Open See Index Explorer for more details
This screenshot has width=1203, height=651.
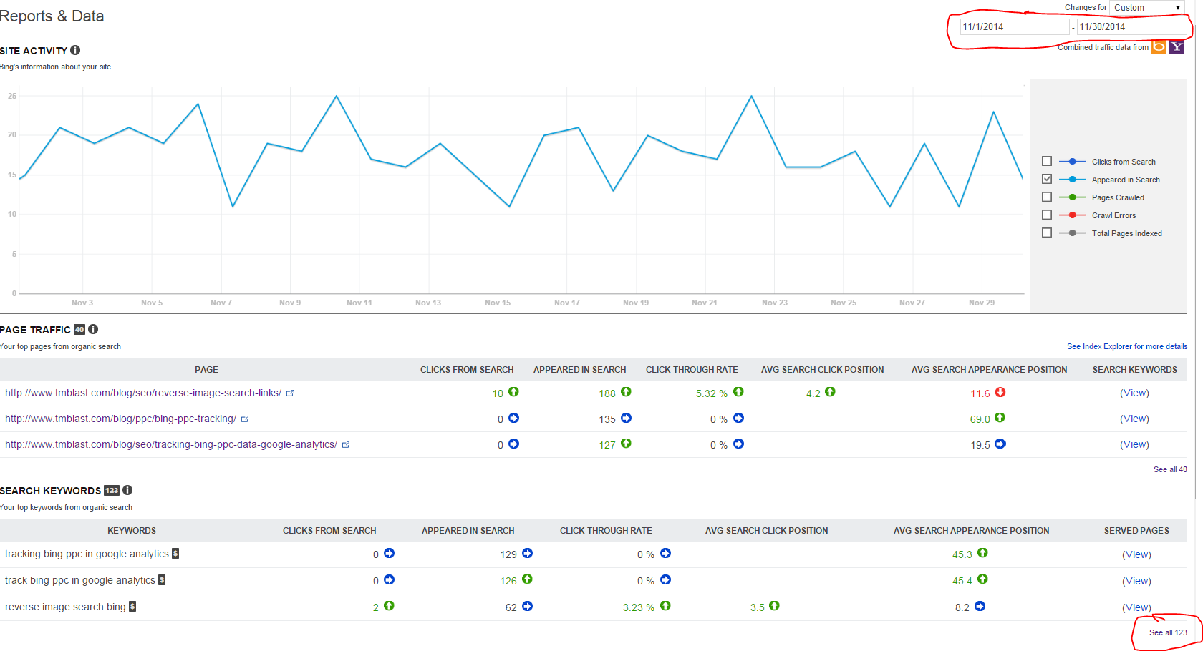tap(1127, 346)
